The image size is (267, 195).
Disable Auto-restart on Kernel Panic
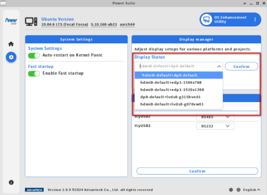pyautogui.click(x=34, y=55)
